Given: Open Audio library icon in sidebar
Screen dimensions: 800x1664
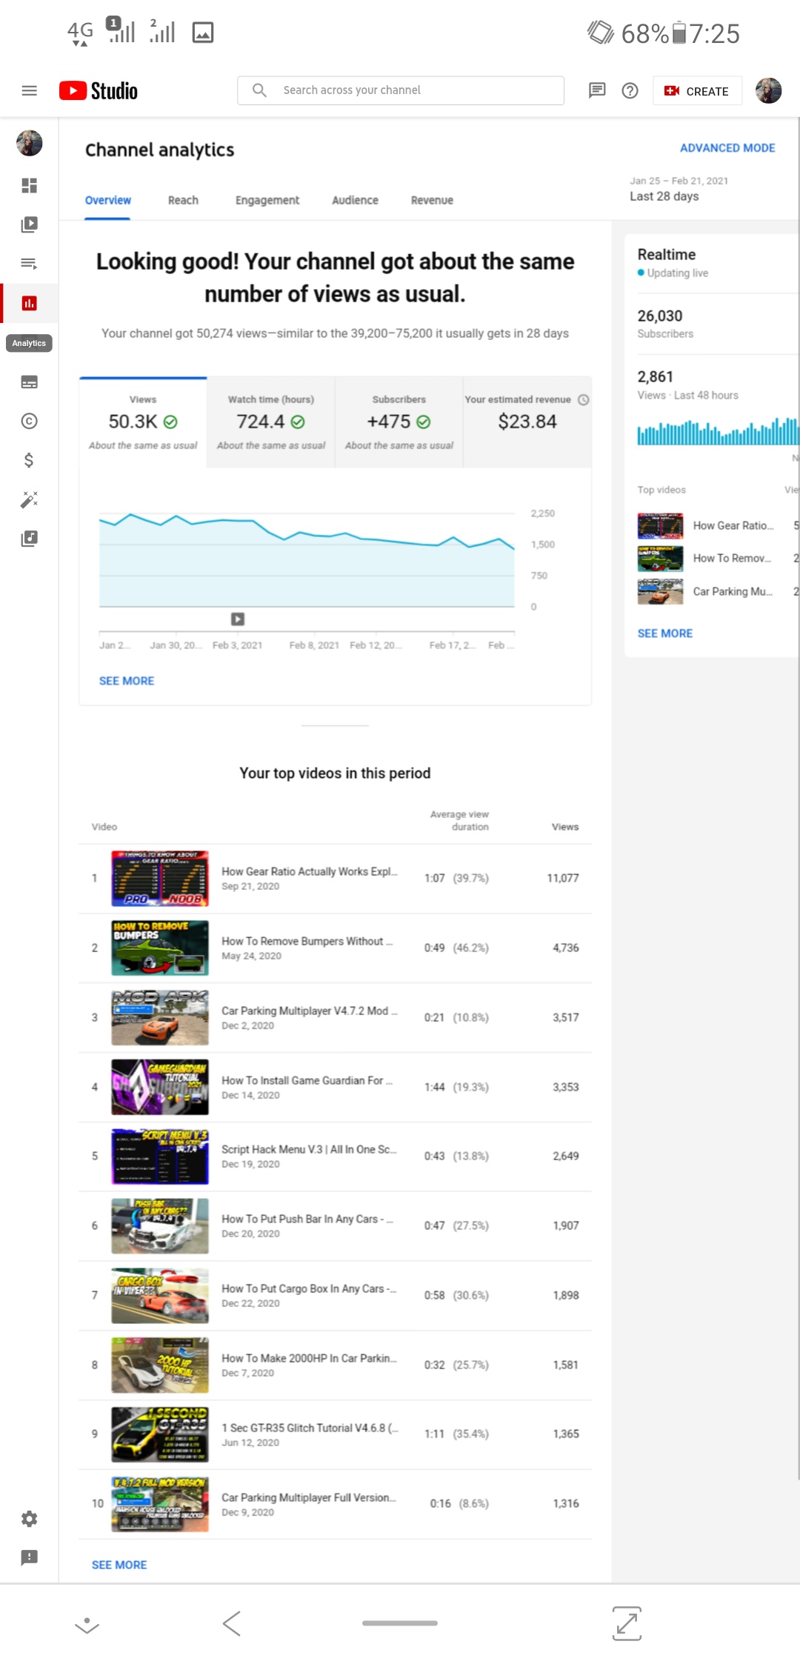Looking at the screenshot, I should 29,539.
